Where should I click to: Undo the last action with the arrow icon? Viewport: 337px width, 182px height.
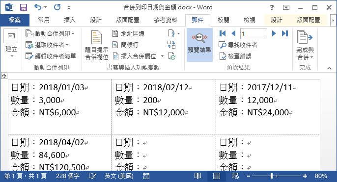coord(38,7)
